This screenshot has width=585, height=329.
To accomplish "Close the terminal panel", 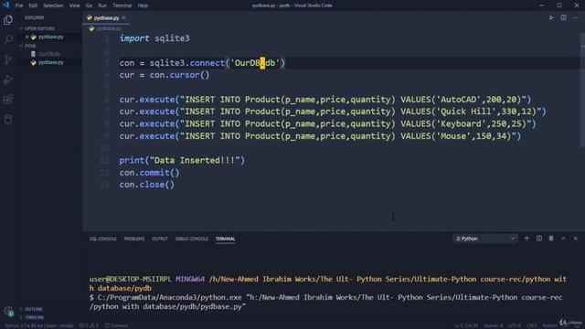I will tap(575, 239).
